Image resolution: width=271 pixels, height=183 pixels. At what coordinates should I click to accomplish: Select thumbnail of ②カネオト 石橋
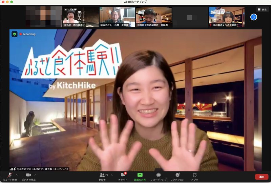pyautogui.click(x=117, y=17)
